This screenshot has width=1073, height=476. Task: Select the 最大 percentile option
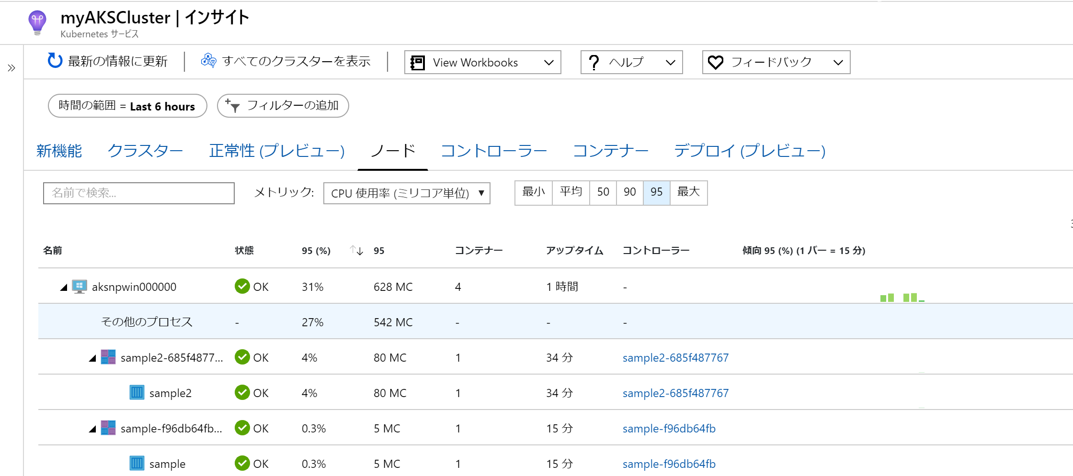[x=689, y=192]
